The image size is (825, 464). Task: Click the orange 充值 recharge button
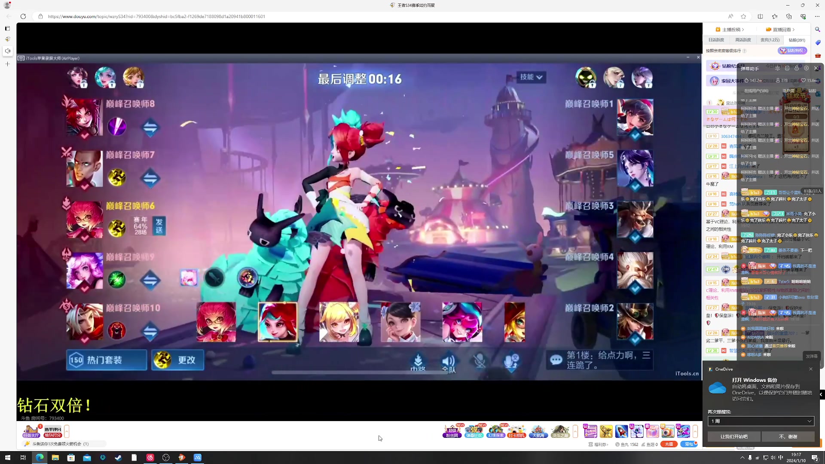pos(669,444)
